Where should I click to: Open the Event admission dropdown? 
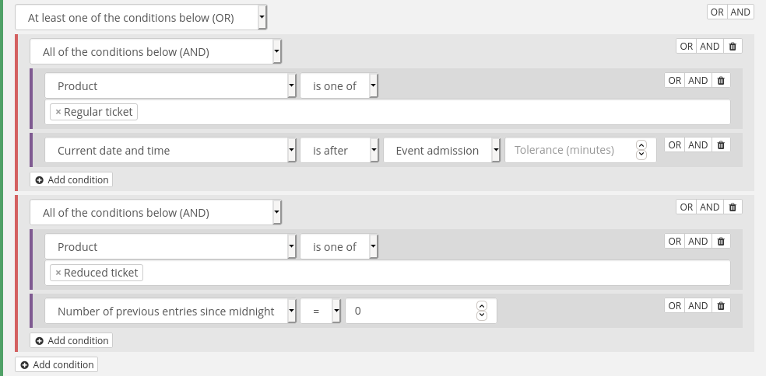441,151
